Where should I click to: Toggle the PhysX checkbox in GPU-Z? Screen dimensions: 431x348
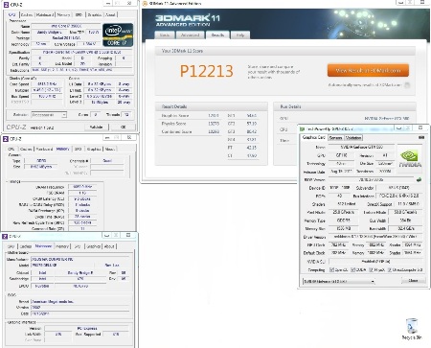point(371,270)
